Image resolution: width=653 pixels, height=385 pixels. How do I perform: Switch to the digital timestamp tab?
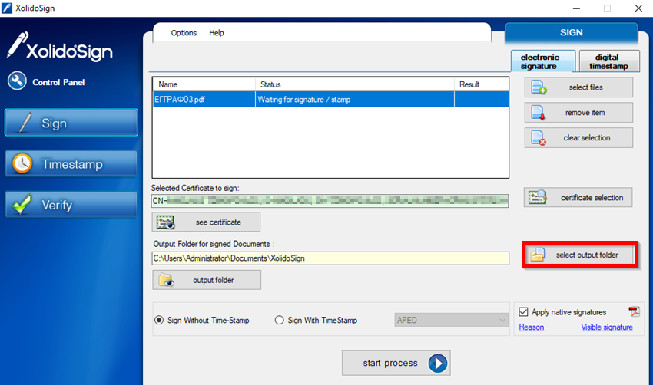pos(609,61)
